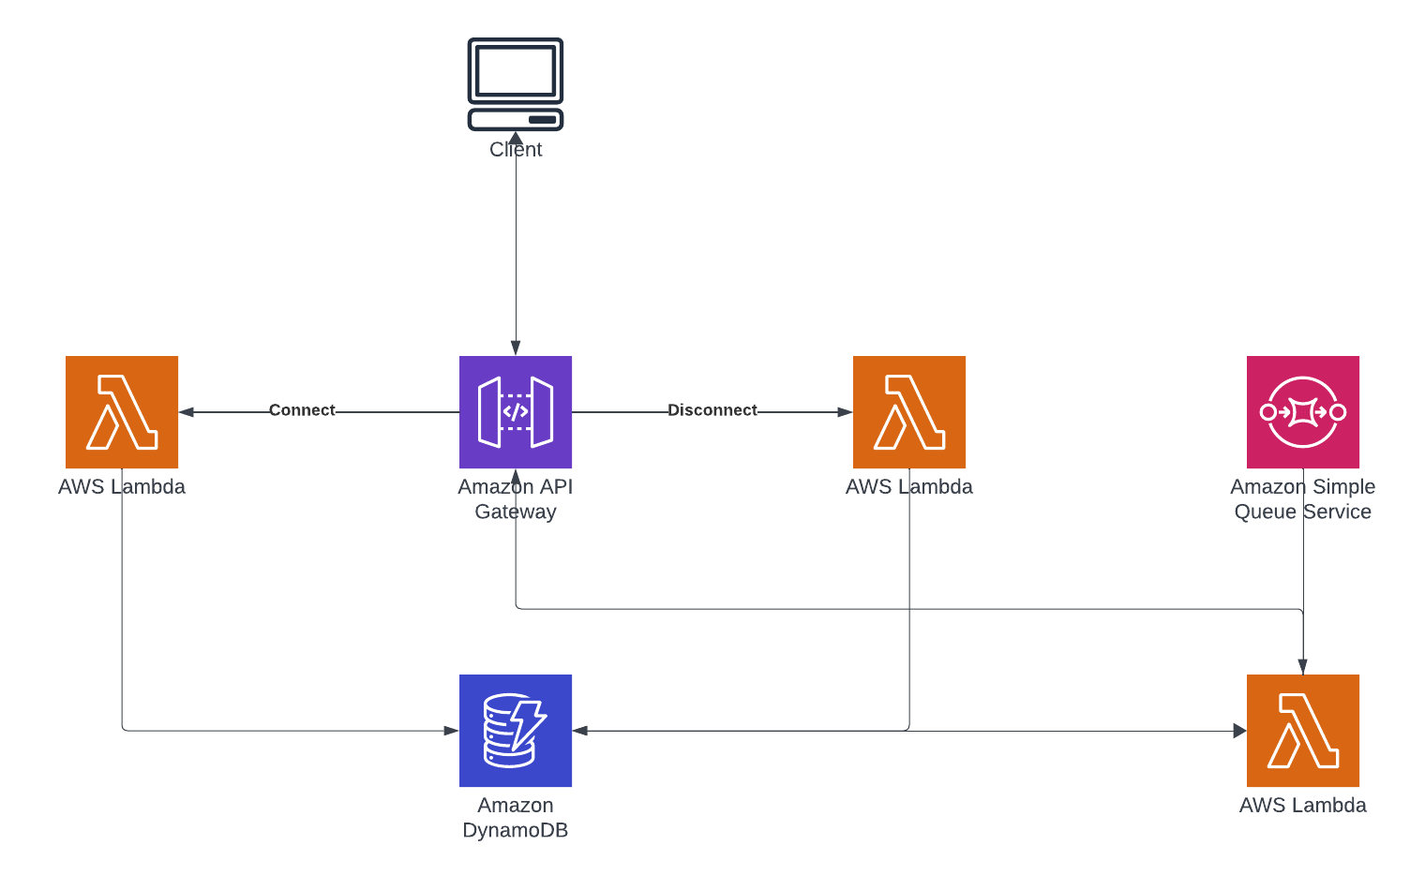Click the vertical line between Client and API Gateway

click(x=516, y=253)
